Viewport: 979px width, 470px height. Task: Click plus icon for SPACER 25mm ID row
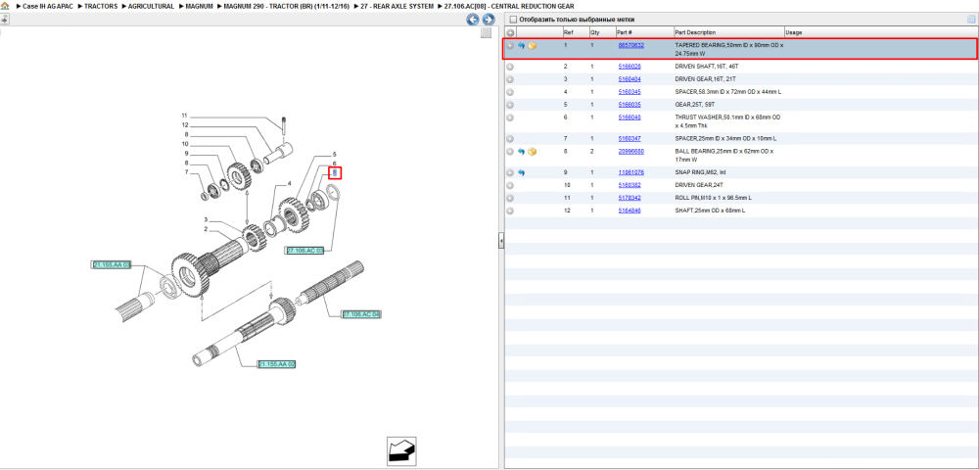(510, 139)
